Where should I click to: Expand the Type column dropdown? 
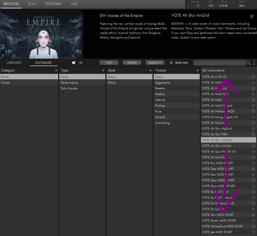pos(103,70)
